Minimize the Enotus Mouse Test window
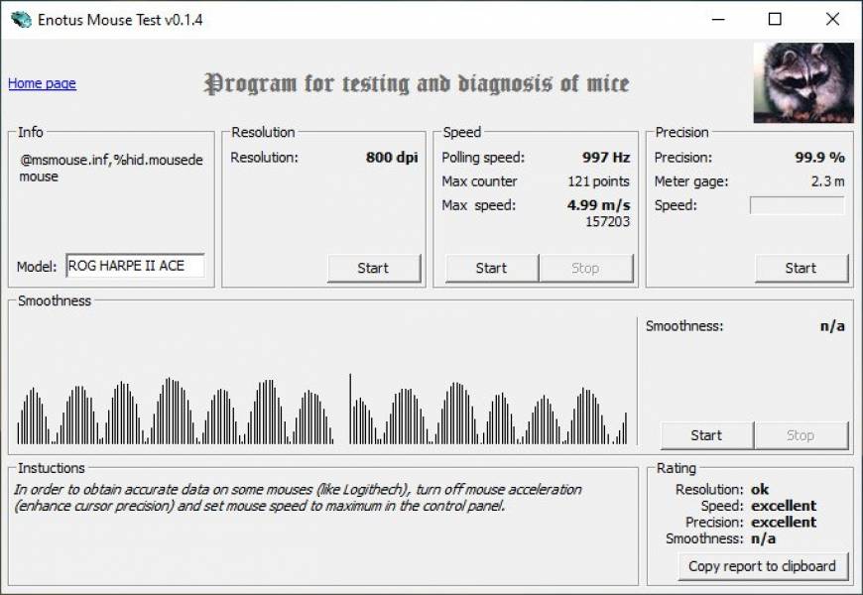Image resolution: width=863 pixels, height=595 pixels. [718, 20]
